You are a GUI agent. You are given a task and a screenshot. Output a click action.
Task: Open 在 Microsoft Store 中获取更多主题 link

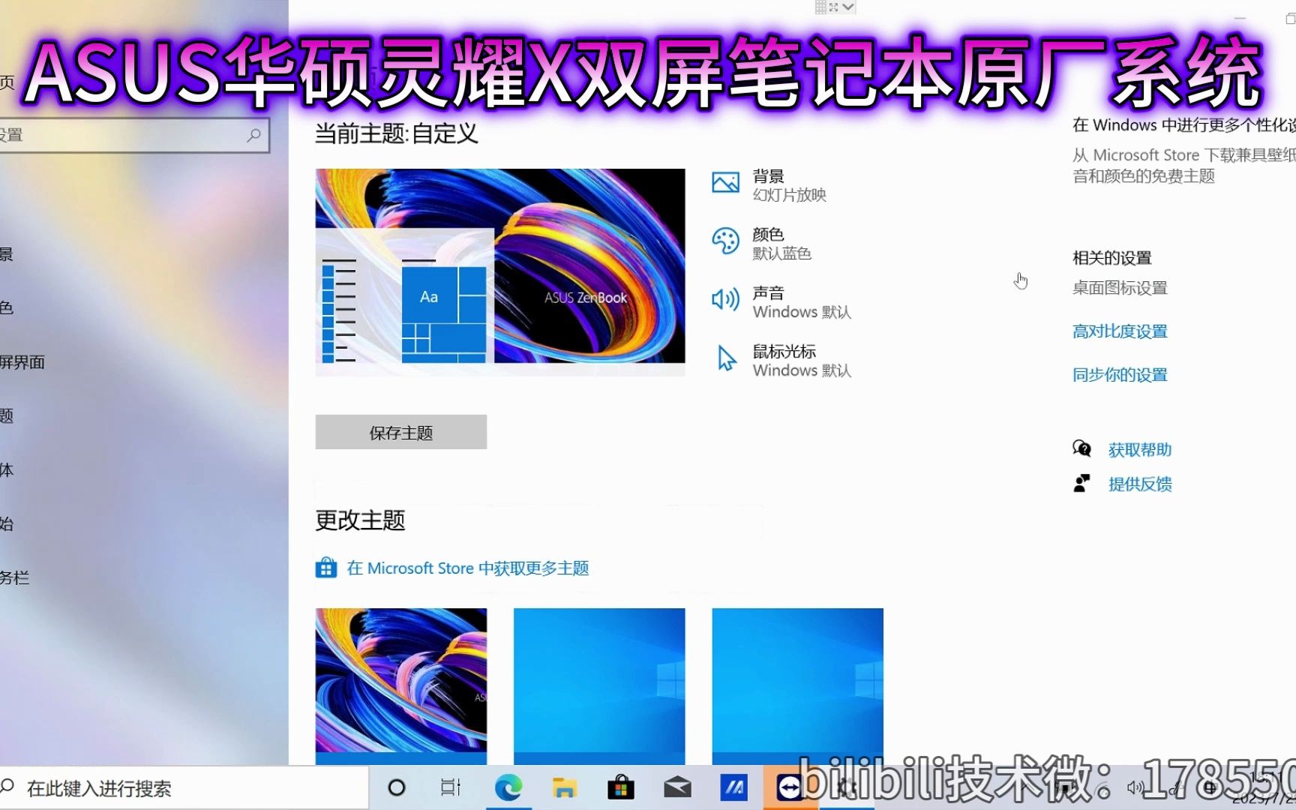[x=468, y=568]
